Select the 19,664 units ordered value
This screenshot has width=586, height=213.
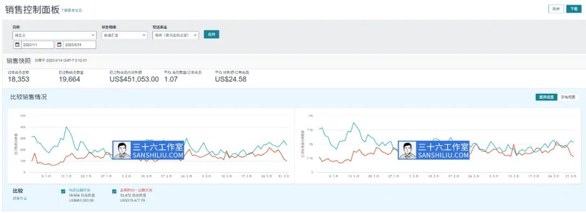tap(69, 79)
